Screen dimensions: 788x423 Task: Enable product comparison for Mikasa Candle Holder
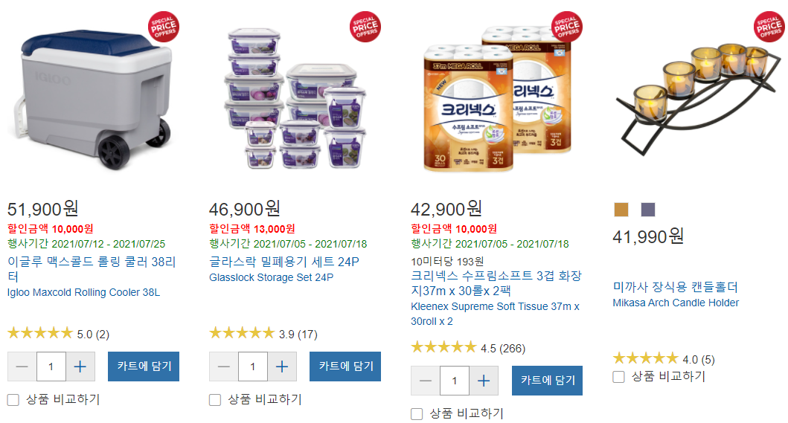coord(618,377)
